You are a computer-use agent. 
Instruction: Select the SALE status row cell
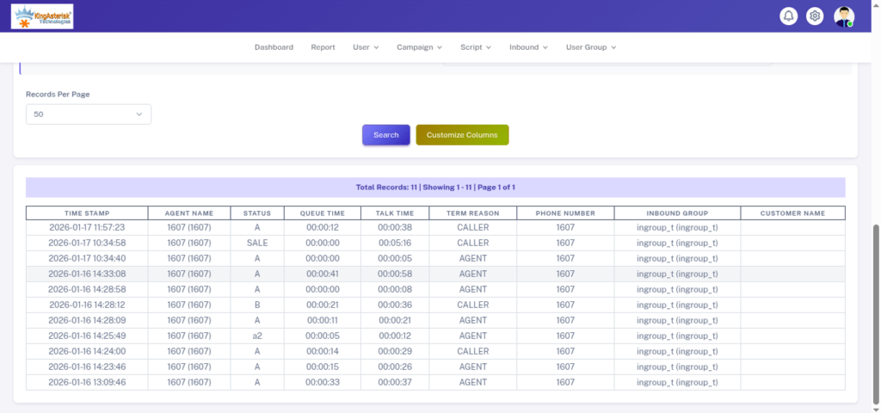click(257, 243)
